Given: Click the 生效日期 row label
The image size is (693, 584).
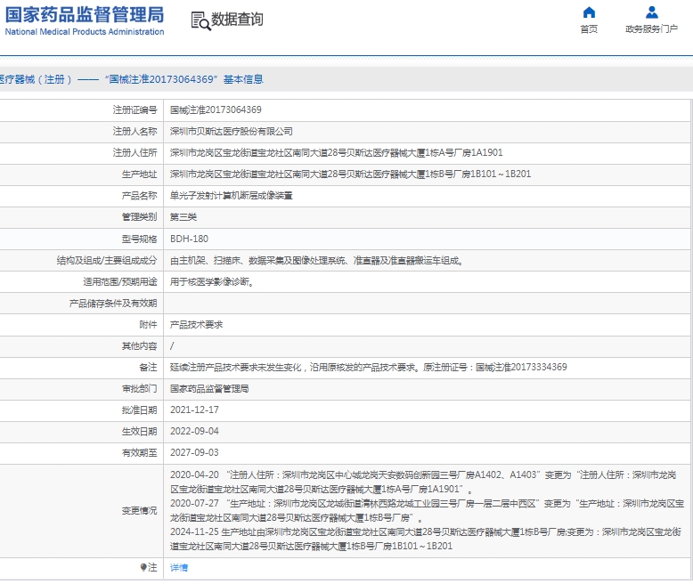Looking at the screenshot, I should point(139,432).
